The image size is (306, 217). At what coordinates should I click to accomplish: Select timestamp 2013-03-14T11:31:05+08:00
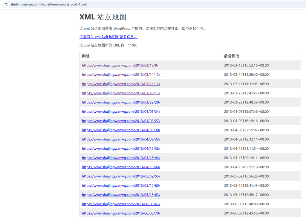pos(246,84)
